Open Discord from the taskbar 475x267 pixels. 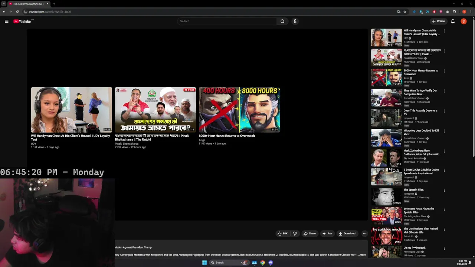271,263
